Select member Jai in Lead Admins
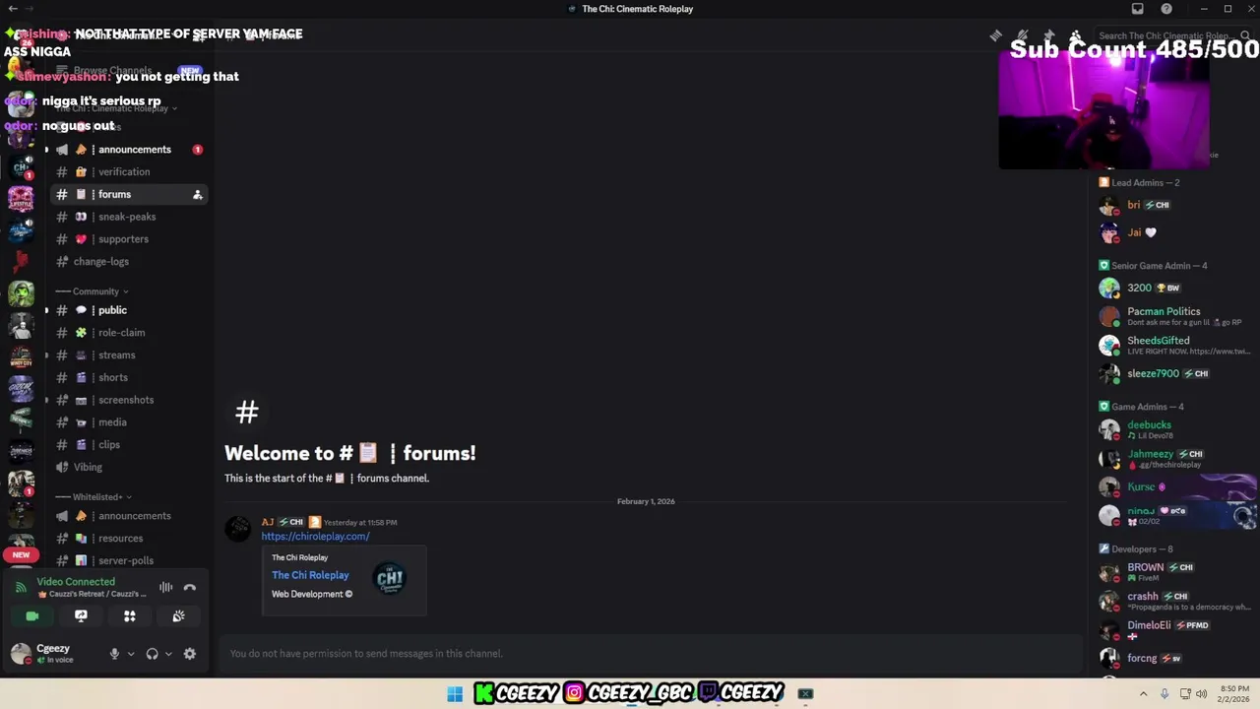This screenshot has width=1260, height=709. (1176, 233)
